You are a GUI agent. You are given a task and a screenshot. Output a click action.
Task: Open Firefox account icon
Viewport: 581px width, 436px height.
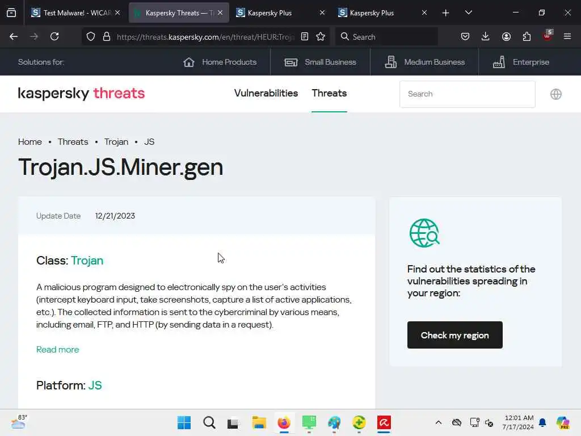(506, 36)
